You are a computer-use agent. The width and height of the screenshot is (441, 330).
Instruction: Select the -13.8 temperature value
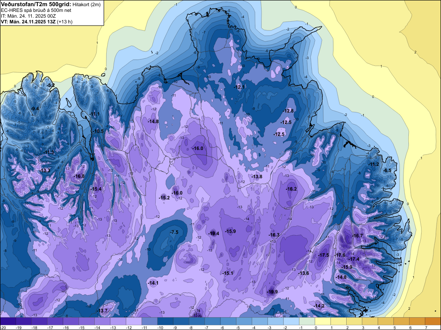pyautogui.click(x=257, y=176)
